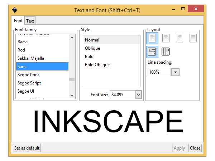Screen dimensions: 215x161
Task: Choose Oblique style
Action: point(111,48)
